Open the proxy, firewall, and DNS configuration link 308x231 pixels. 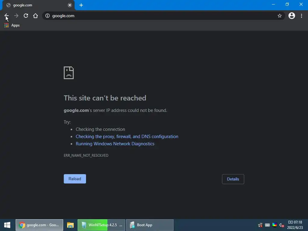tap(127, 137)
